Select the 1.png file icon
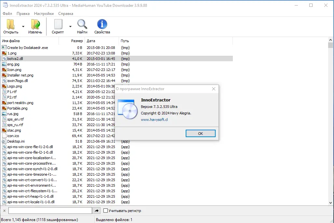The height and width of the screenshot is (223, 334). (4, 53)
